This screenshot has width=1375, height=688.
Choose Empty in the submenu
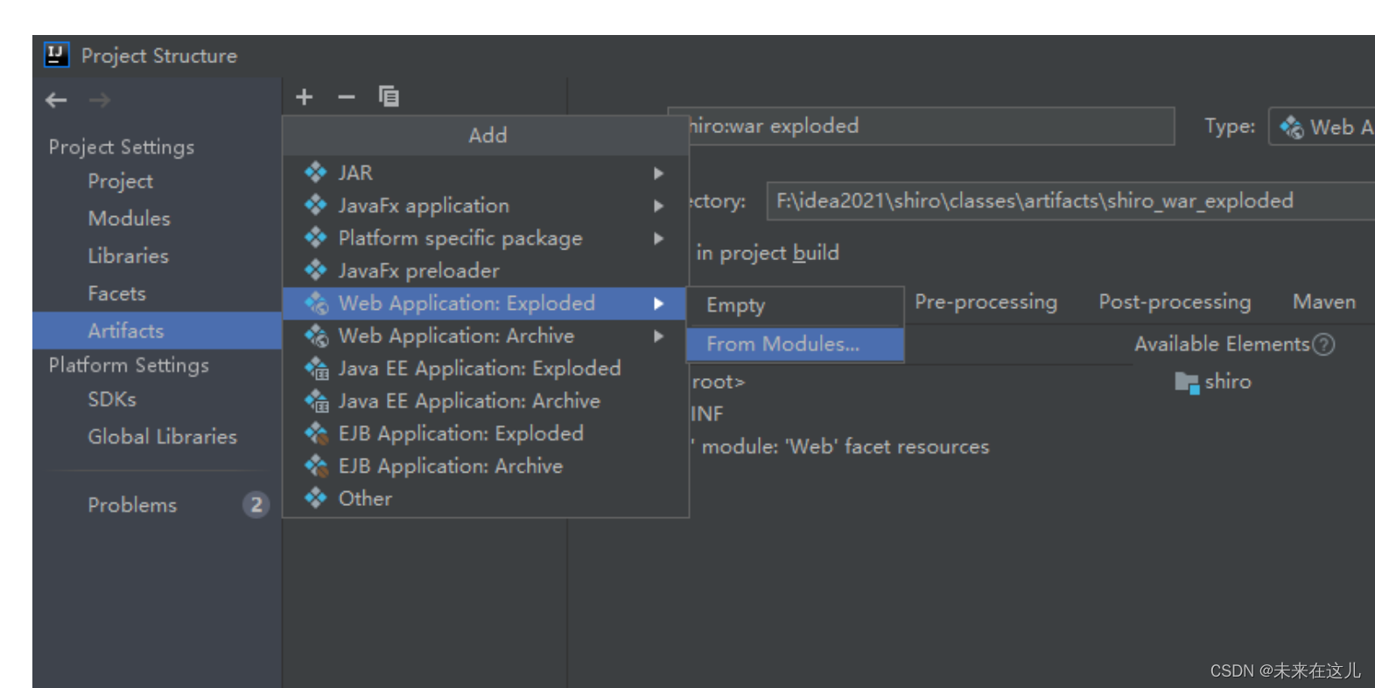[x=795, y=305]
